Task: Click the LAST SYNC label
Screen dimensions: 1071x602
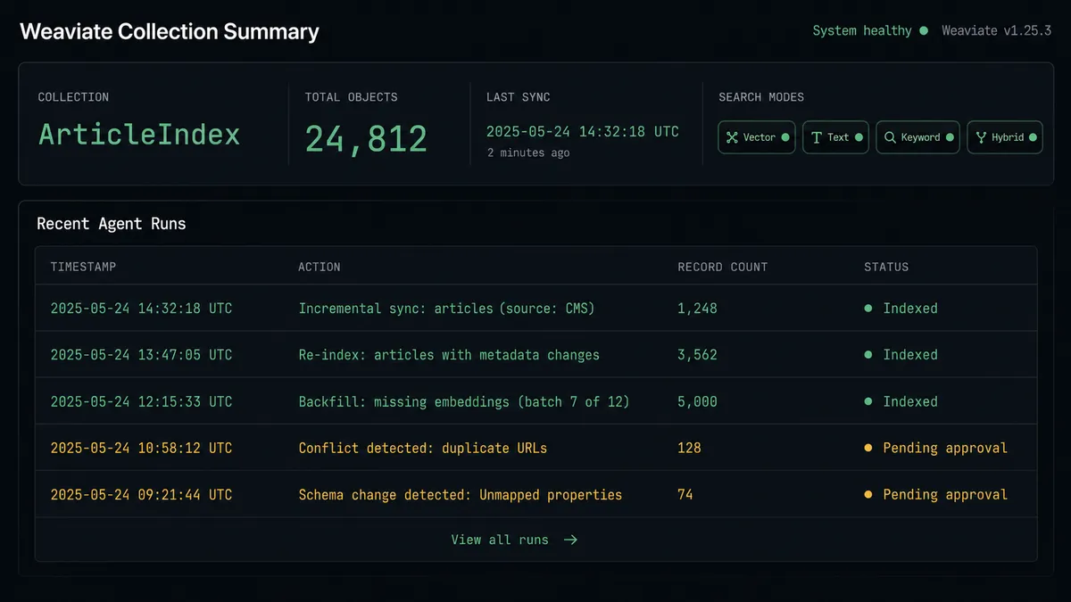Action: point(519,96)
